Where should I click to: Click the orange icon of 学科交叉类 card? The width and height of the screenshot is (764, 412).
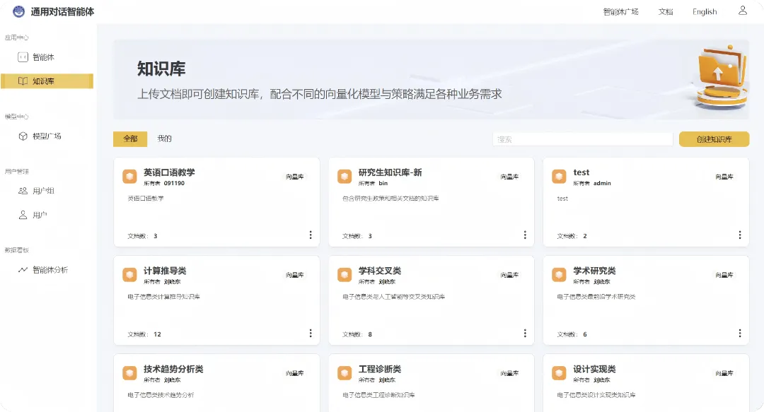coord(345,275)
